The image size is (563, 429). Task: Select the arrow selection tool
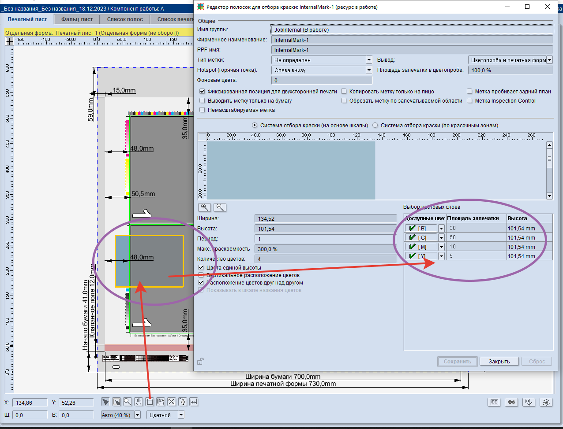tap(105, 402)
